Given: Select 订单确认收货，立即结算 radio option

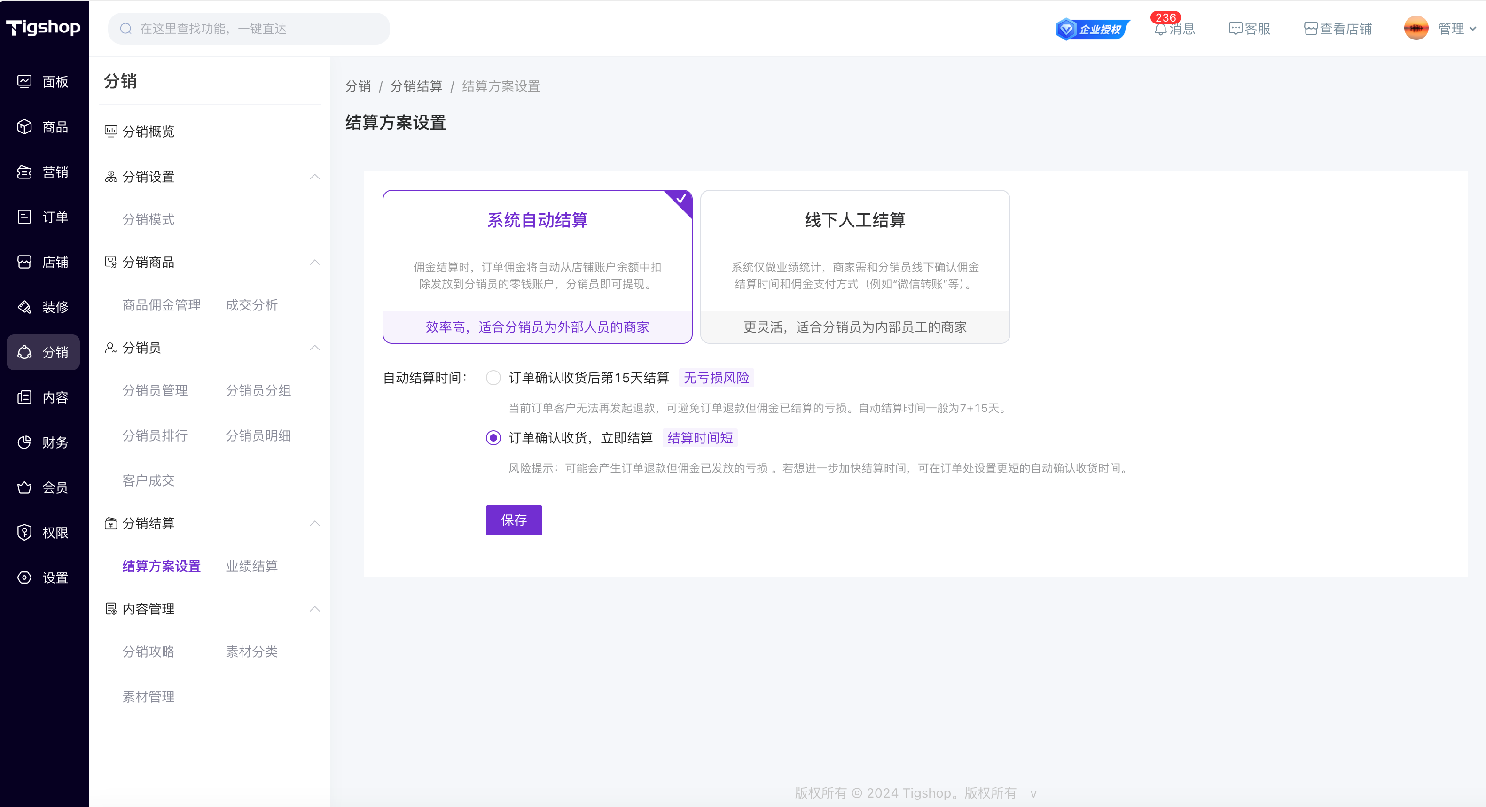Looking at the screenshot, I should 493,438.
